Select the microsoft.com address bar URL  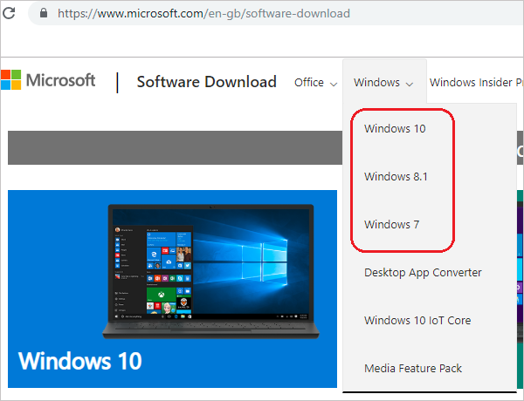pos(203,13)
